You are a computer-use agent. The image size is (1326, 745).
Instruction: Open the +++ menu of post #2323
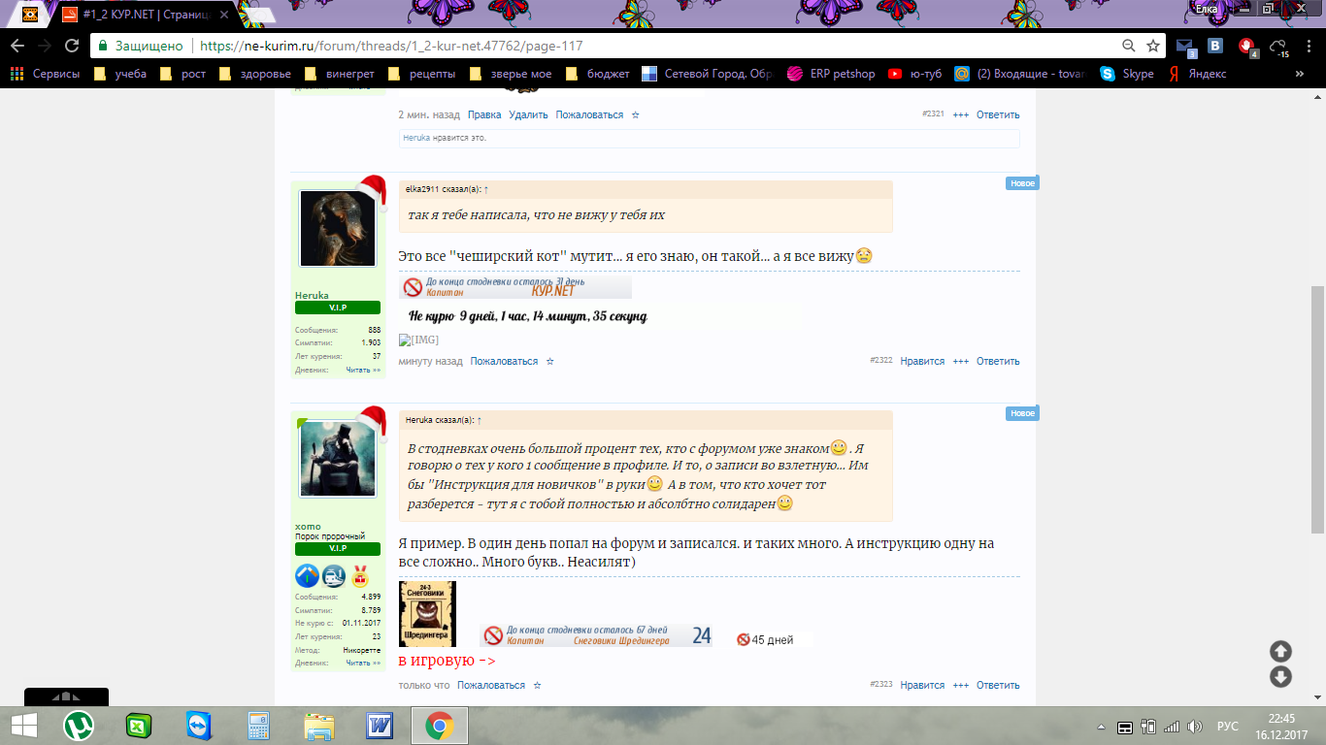961,685
